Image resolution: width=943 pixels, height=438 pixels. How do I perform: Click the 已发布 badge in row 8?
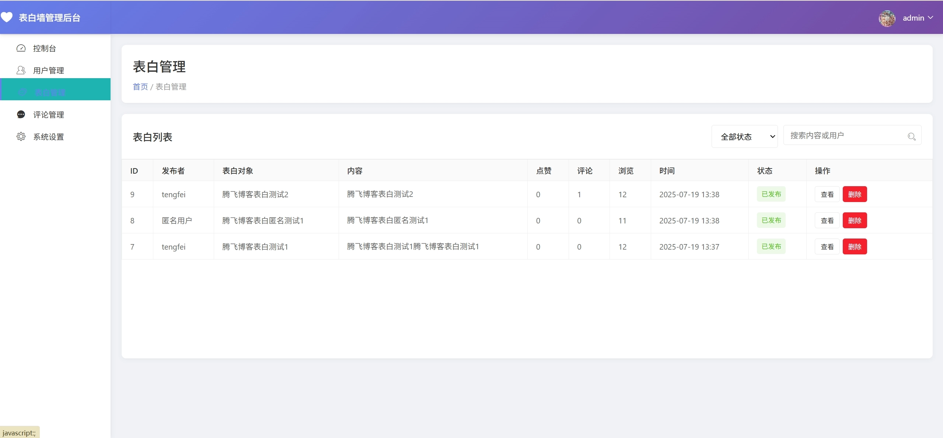click(x=771, y=220)
